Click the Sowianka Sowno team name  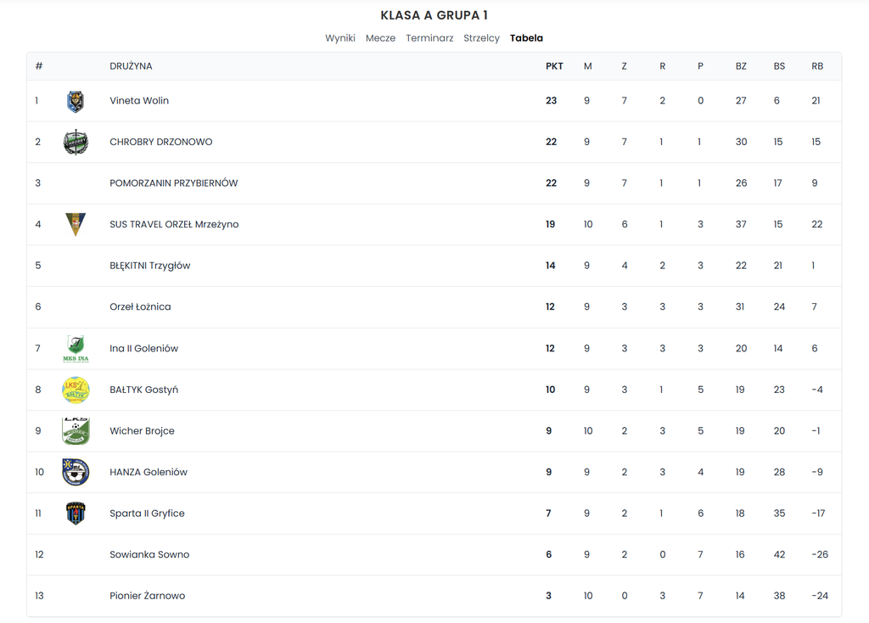[149, 554]
